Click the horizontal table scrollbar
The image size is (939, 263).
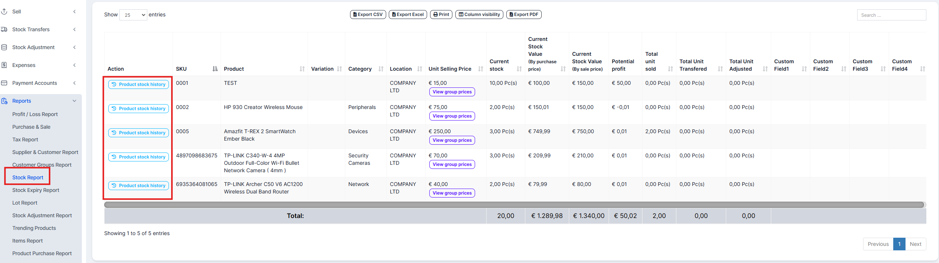(x=514, y=205)
